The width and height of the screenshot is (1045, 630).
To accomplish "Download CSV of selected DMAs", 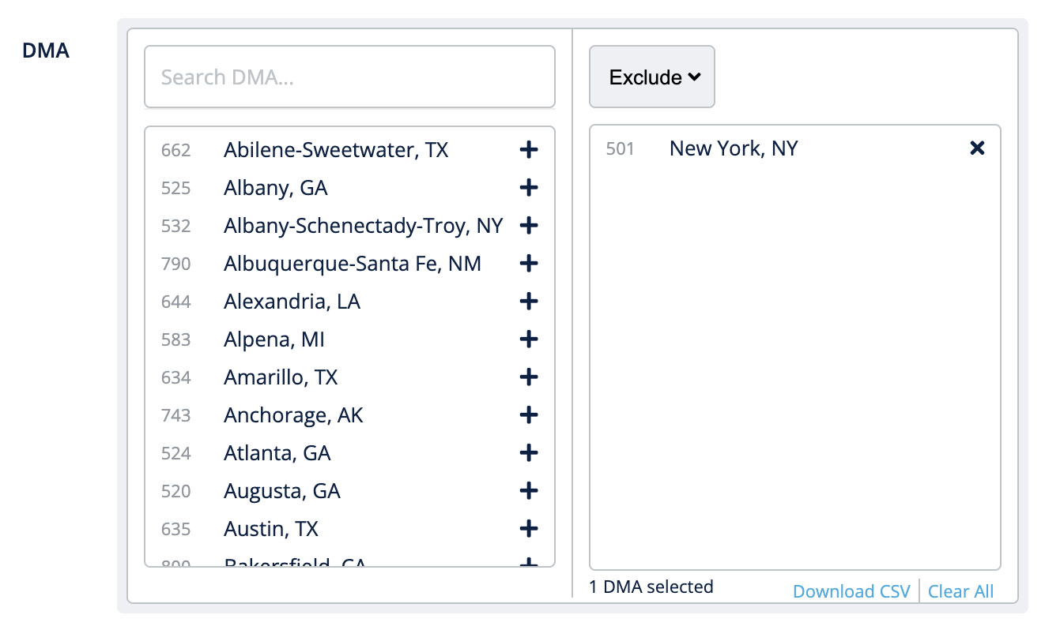I will pos(851,591).
